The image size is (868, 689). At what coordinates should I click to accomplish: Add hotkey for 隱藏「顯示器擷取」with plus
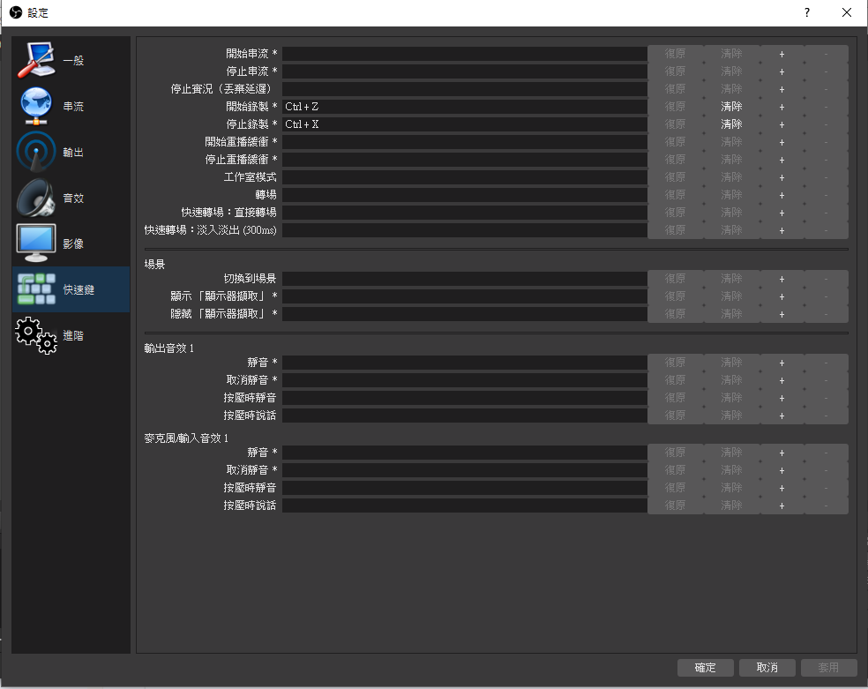tap(782, 314)
